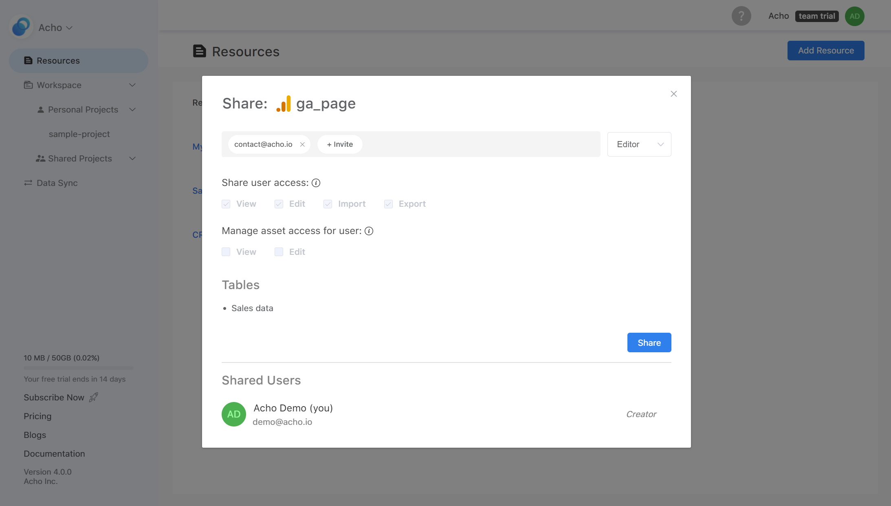
Task: Click the demo@acho.io email text
Action: 282,422
